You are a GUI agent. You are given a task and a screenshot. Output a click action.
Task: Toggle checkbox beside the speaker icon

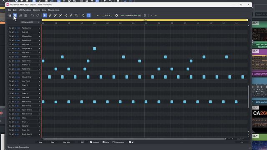point(130,142)
